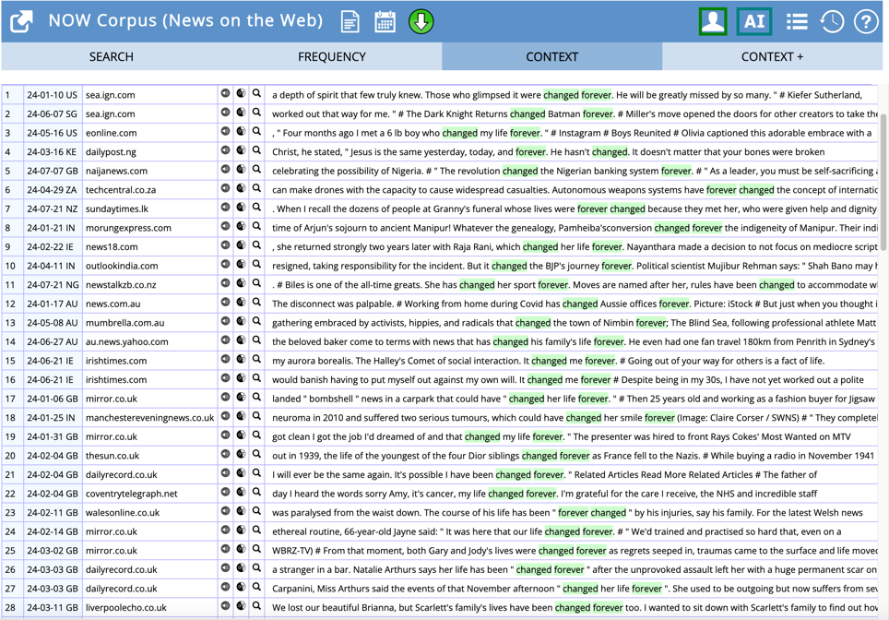The width and height of the screenshot is (889, 620).
Task: Translate the row 14 au.news.yahoo.com line
Action: coord(241,340)
